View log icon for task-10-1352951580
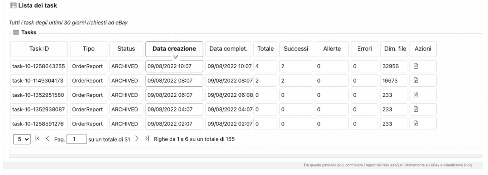This screenshot has height=175, width=488. [x=416, y=95]
